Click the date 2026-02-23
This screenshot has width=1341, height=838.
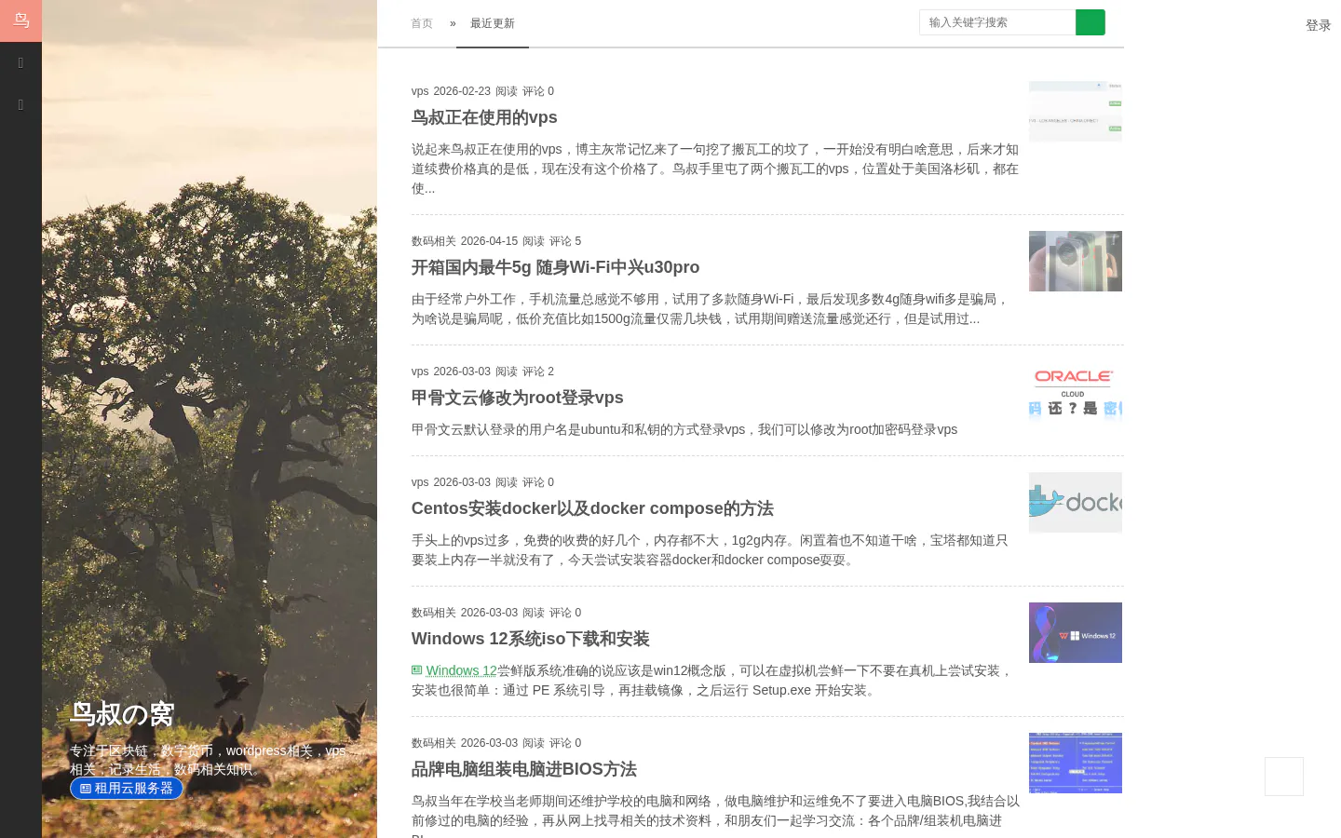pos(462,91)
